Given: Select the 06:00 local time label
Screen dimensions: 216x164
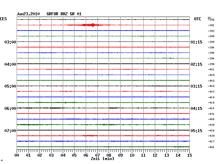Looking at the screenshot, I should (x=10, y=109).
